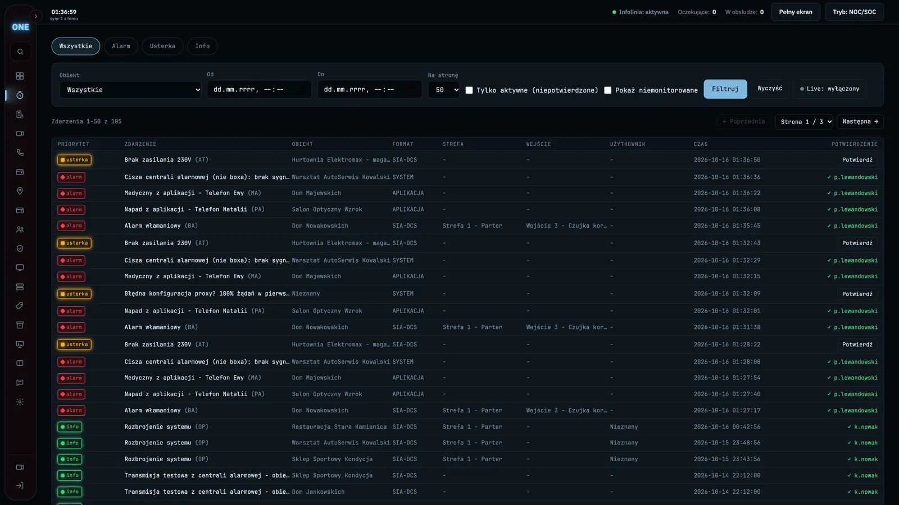Open the dashboard grid icon
The image size is (899, 505).
click(x=20, y=76)
